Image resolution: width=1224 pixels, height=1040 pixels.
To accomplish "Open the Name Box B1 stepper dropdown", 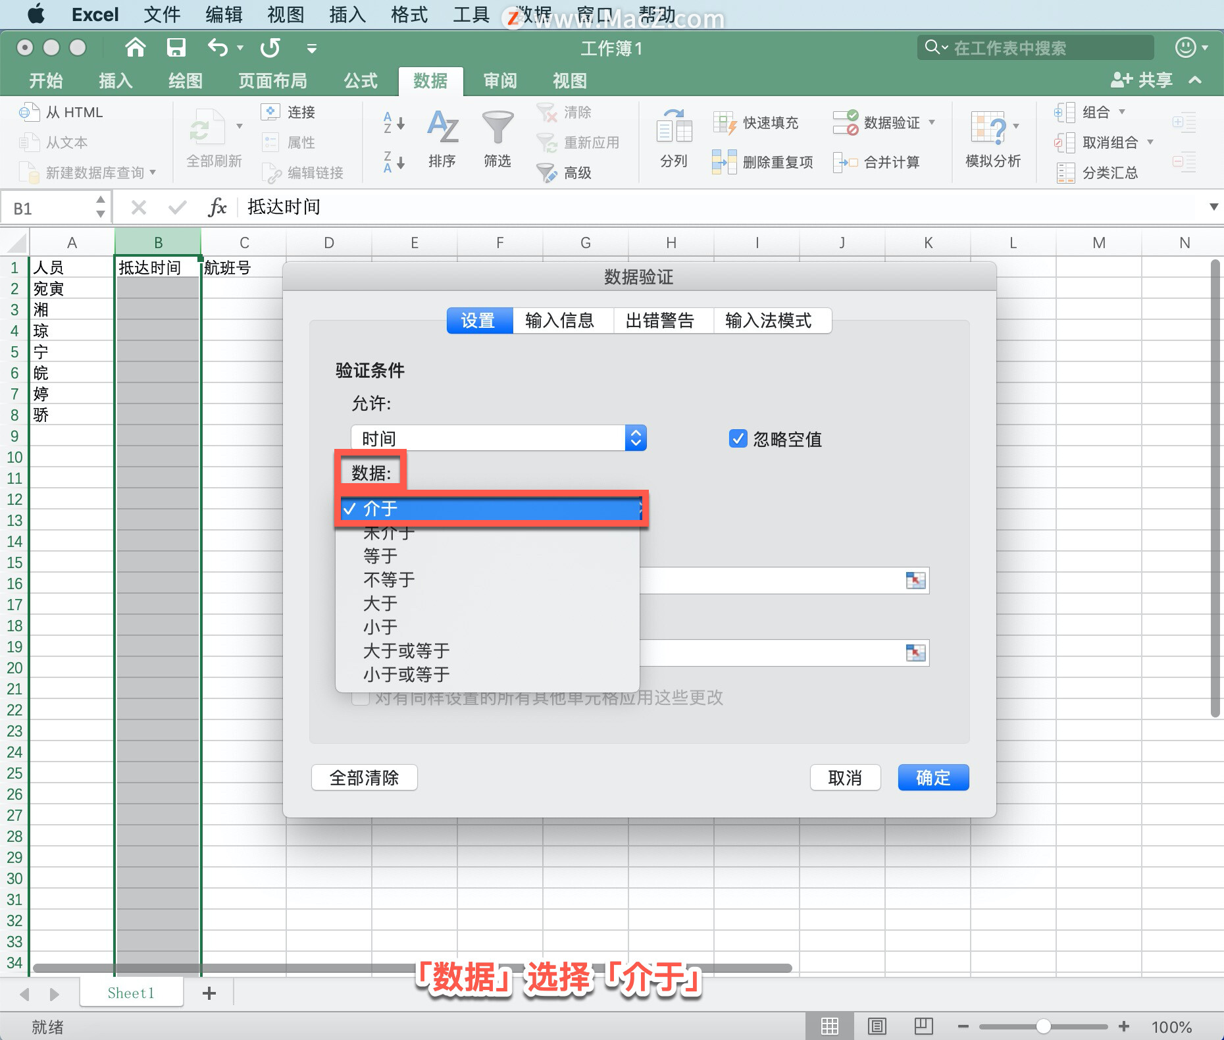I will pos(100,207).
